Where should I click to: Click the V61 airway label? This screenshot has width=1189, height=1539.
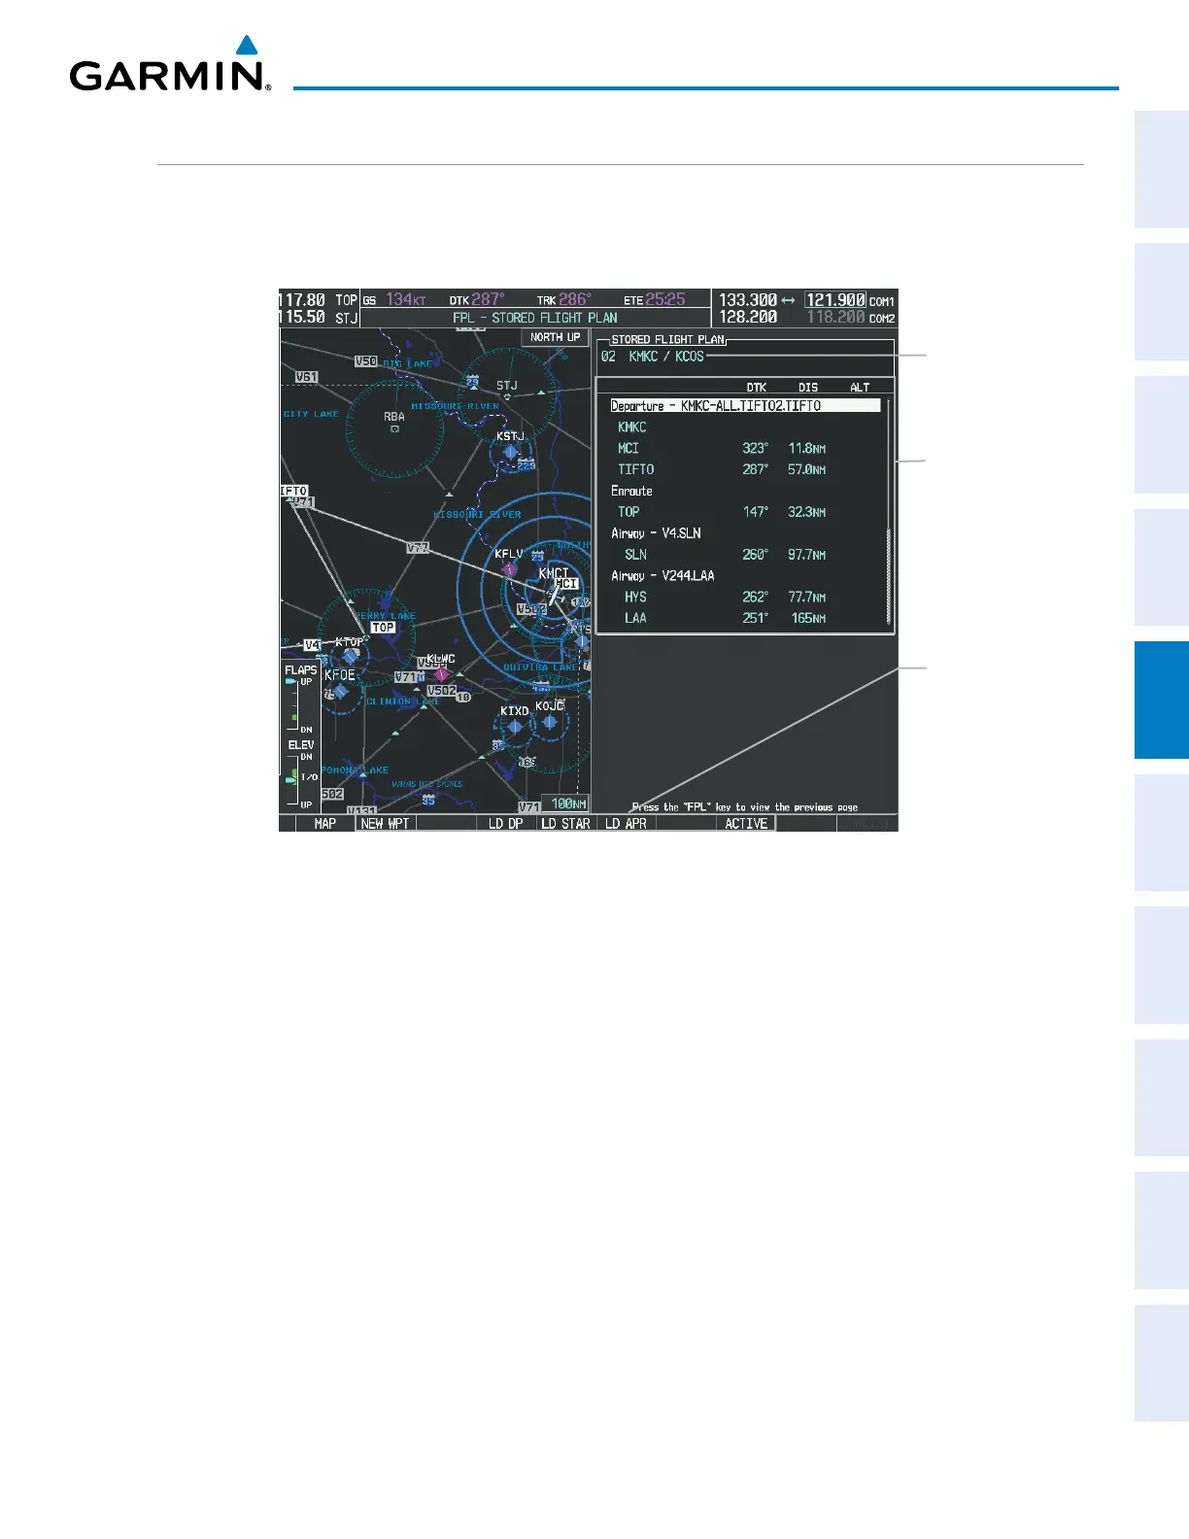[306, 377]
